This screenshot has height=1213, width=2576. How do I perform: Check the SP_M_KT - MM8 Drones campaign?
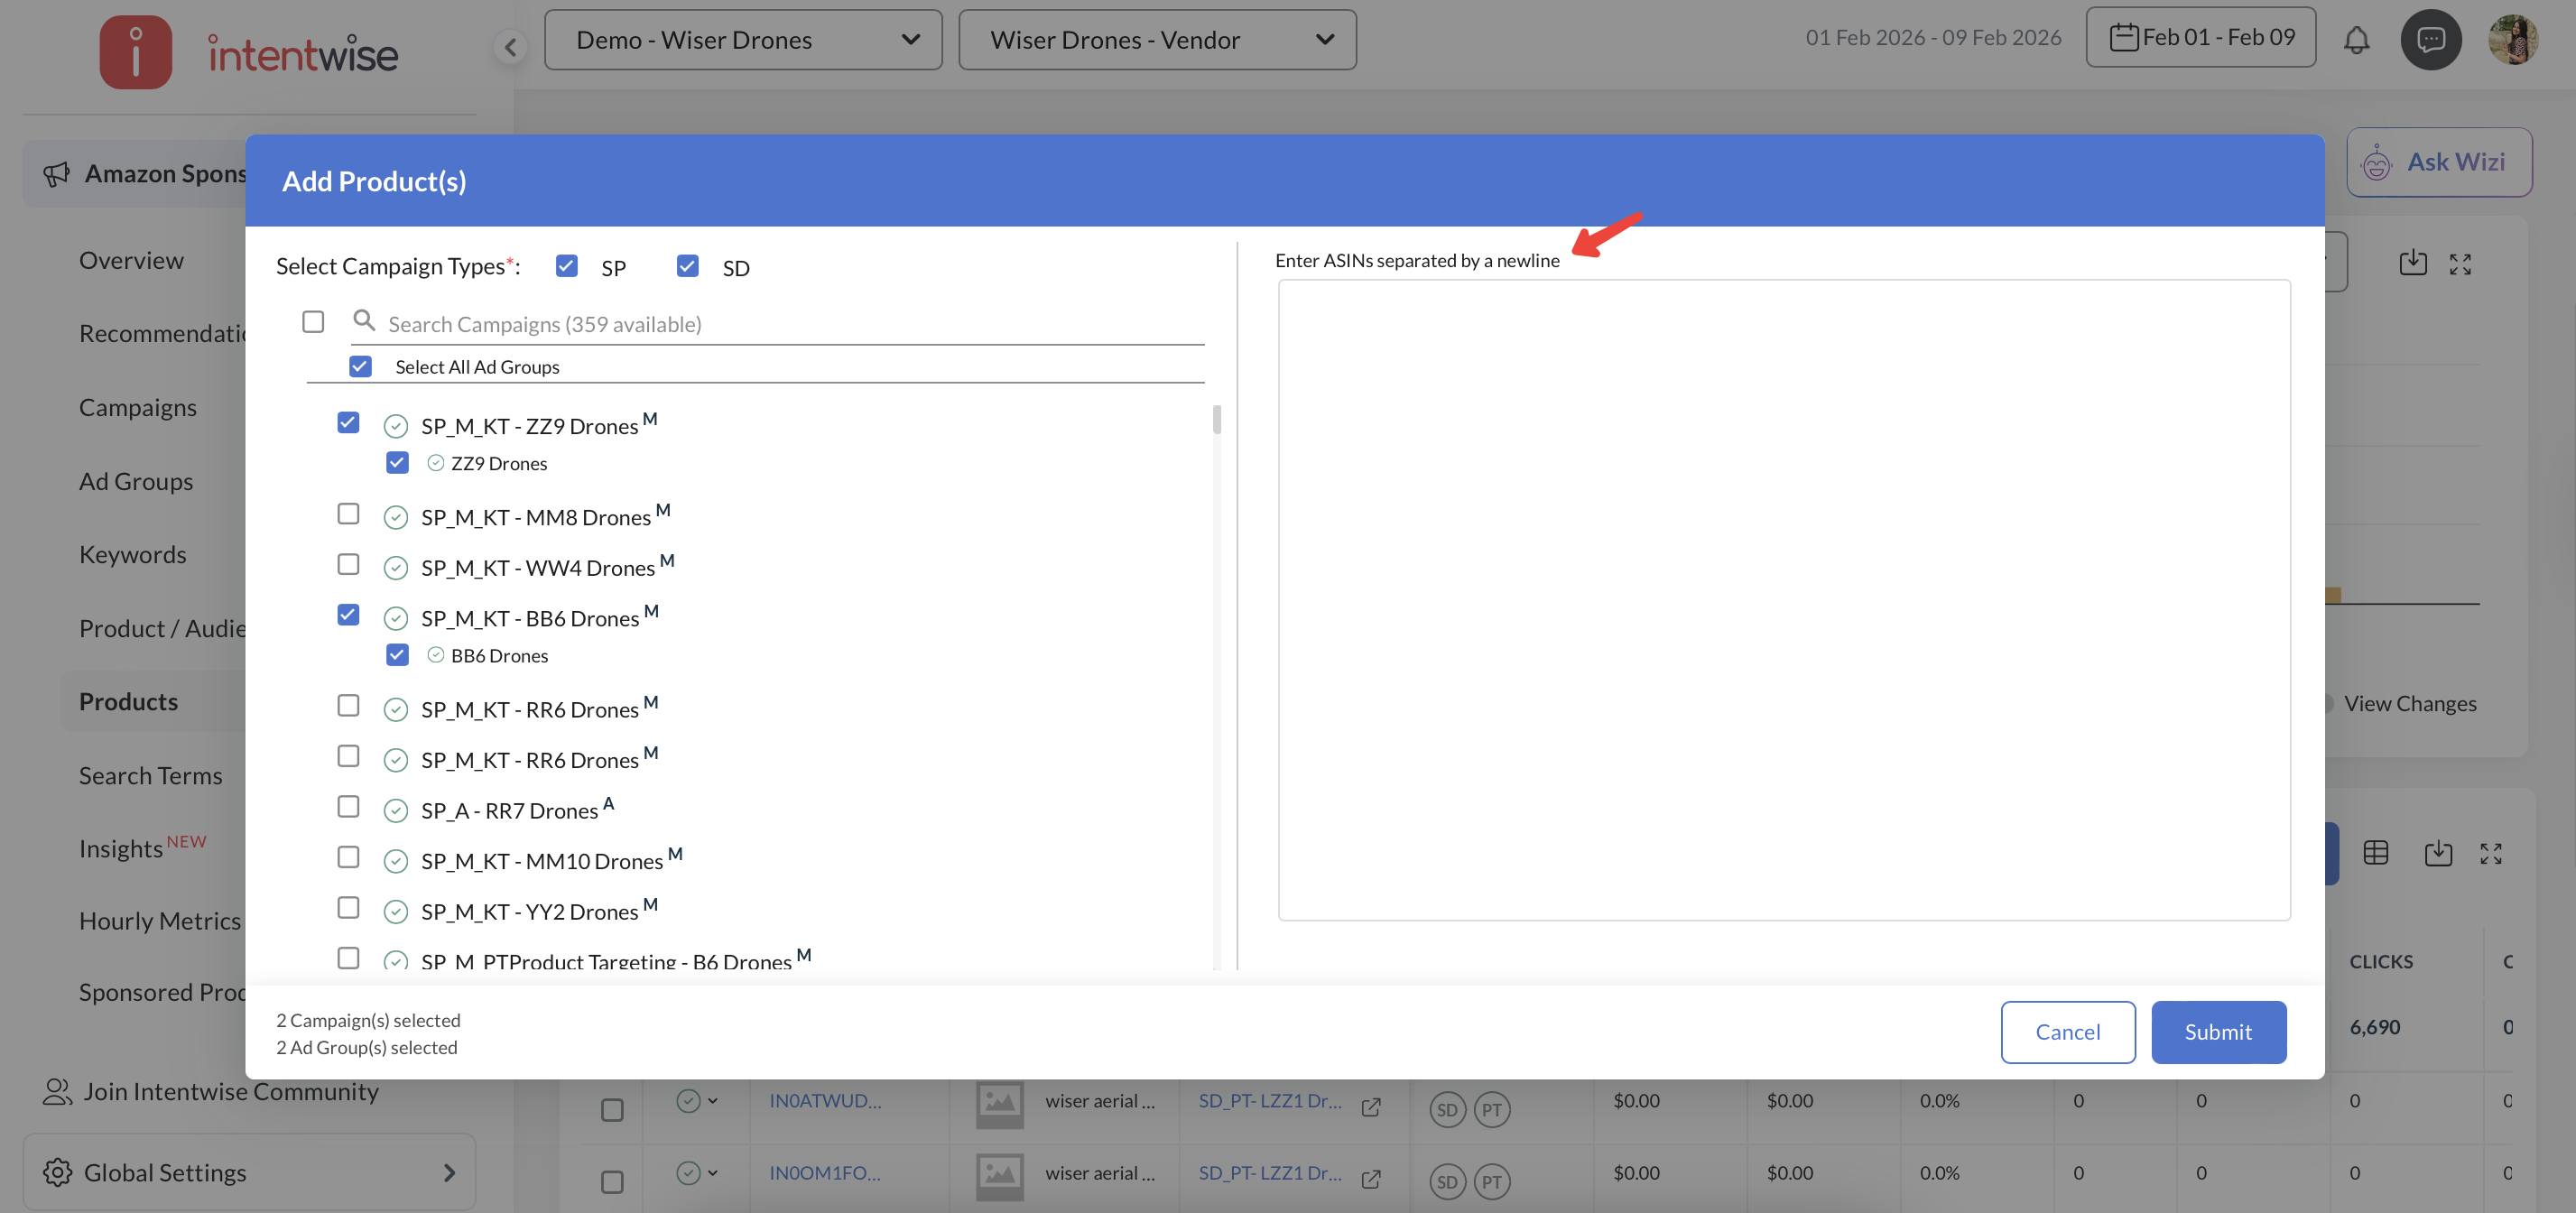pyautogui.click(x=348, y=514)
